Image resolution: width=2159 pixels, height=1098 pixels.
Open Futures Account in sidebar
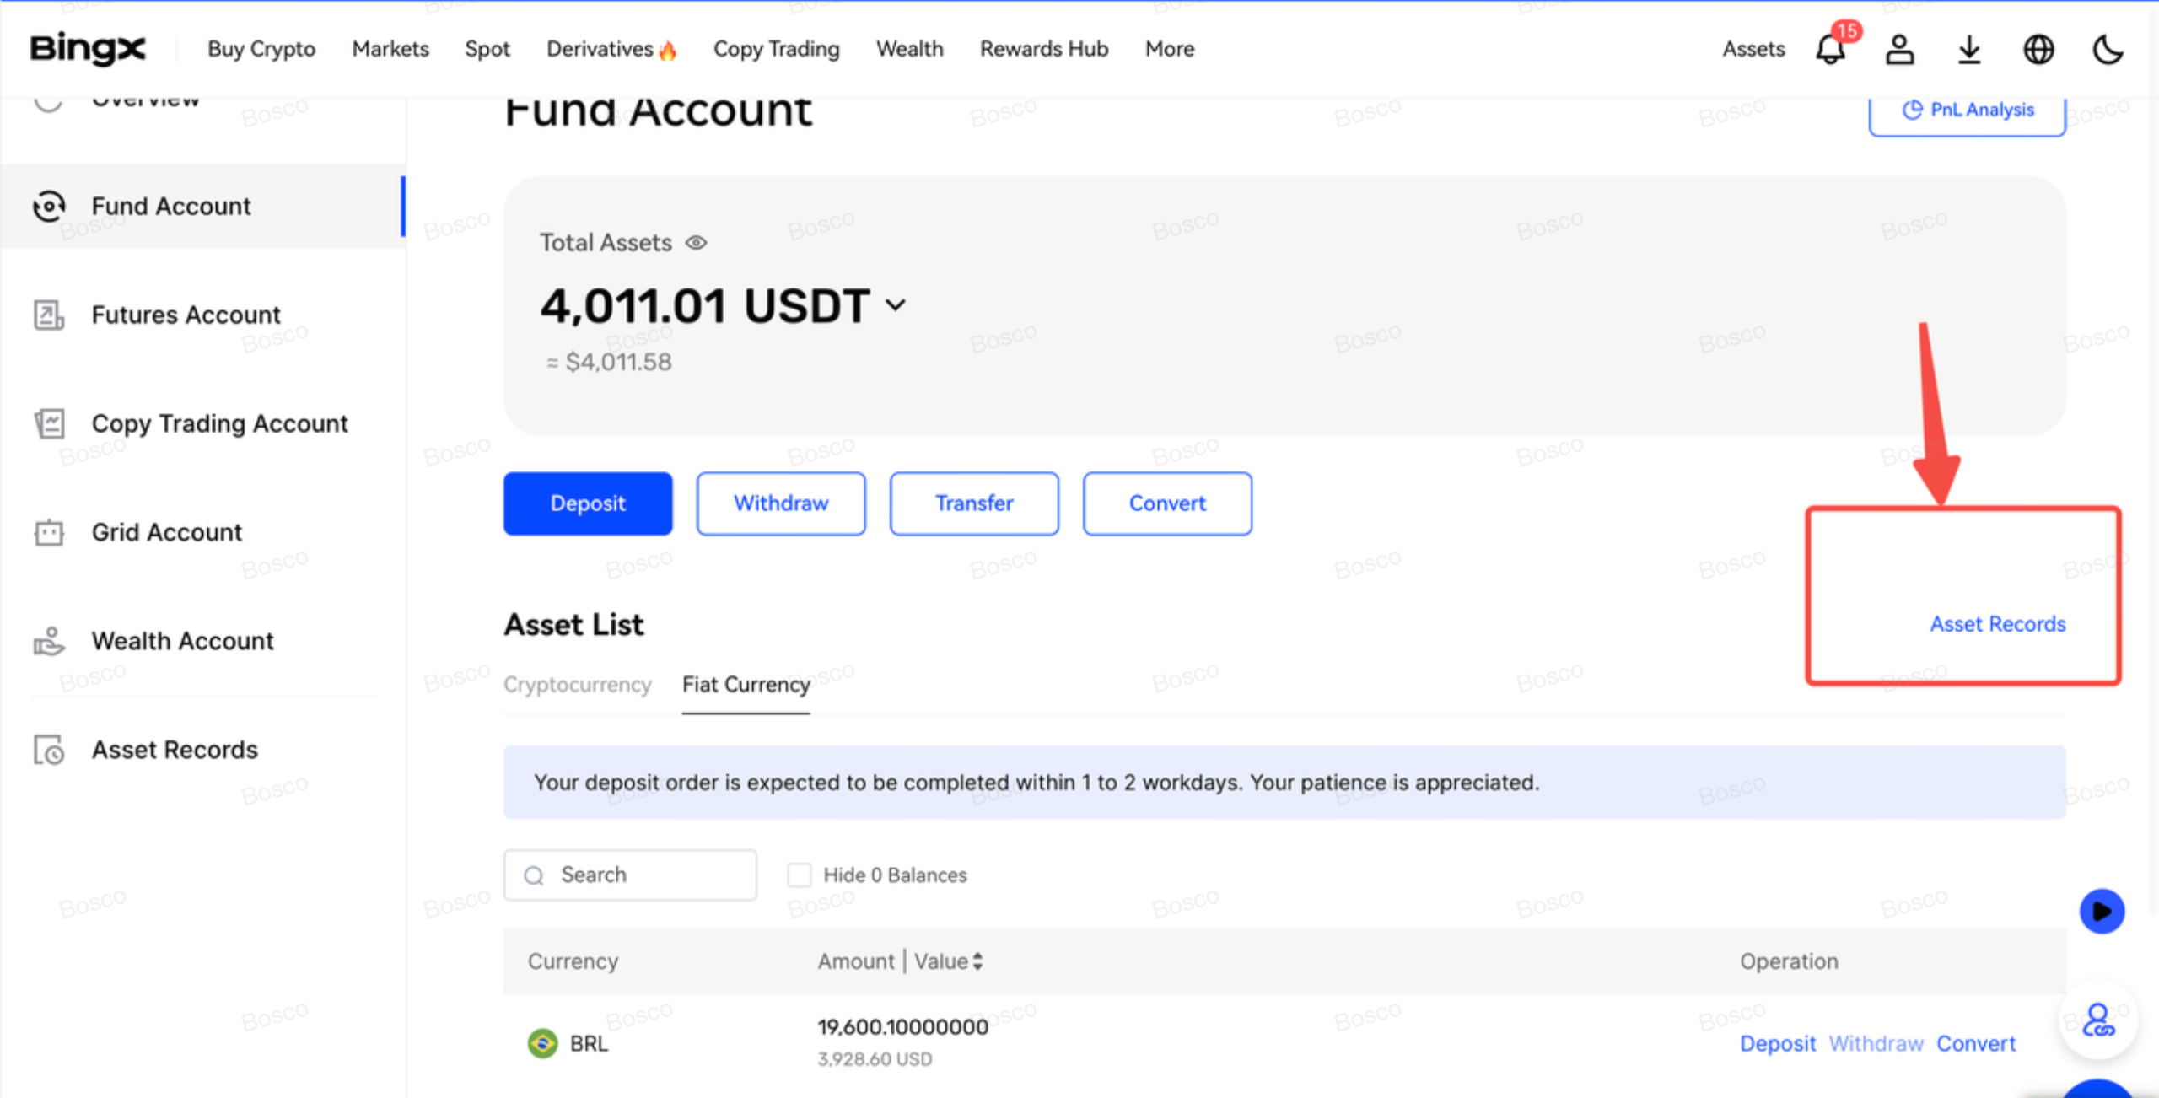pos(186,315)
